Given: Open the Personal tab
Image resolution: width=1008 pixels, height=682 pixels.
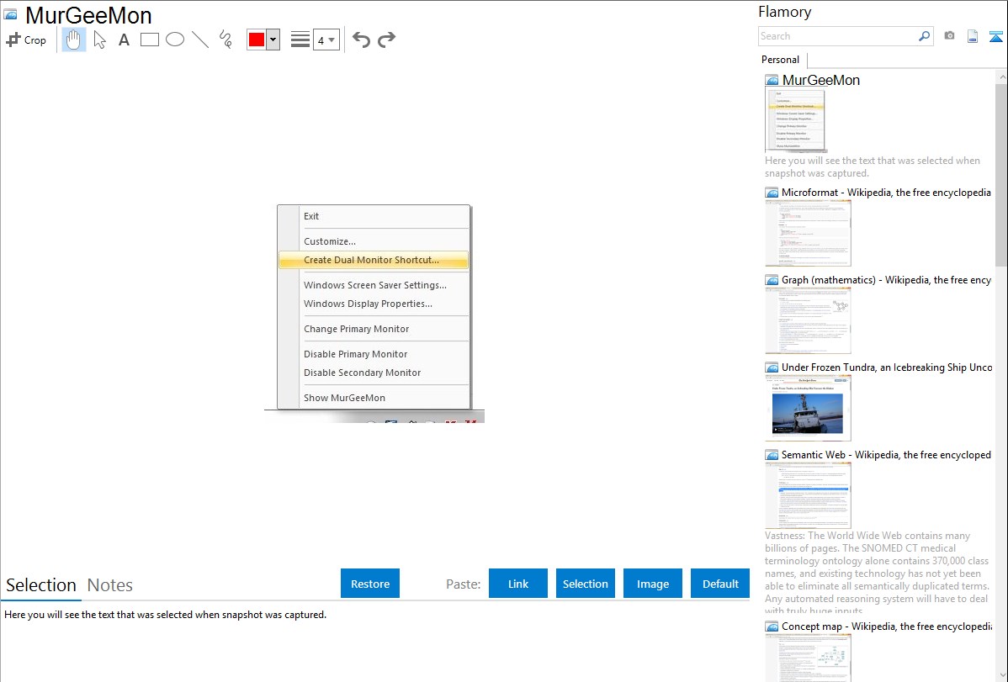Looking at the screenshot, I should [780, 60].
